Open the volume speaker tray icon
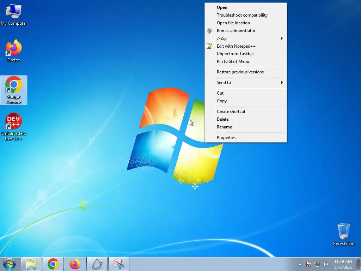This screenshot has width=361, height=271. [x=325, y=264]
